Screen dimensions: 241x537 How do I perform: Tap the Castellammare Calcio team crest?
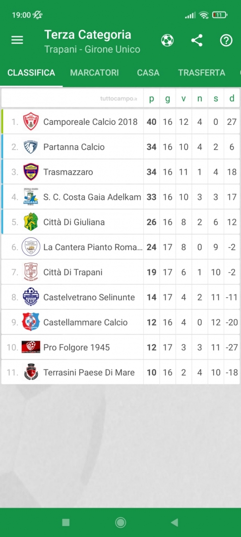point(31,322)
